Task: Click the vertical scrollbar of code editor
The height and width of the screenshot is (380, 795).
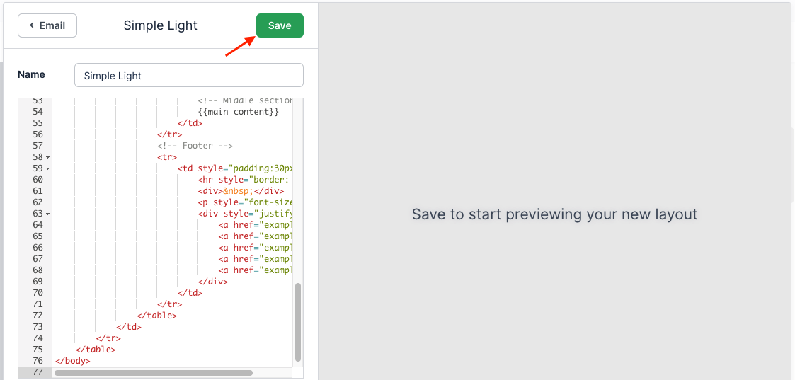Action: (298, 322)
